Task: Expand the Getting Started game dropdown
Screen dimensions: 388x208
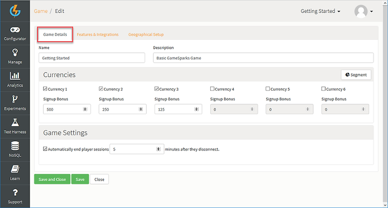Action: tap(321, 11)
